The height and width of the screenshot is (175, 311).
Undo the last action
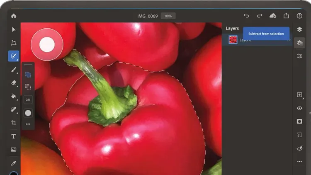(x=246, y=16)
